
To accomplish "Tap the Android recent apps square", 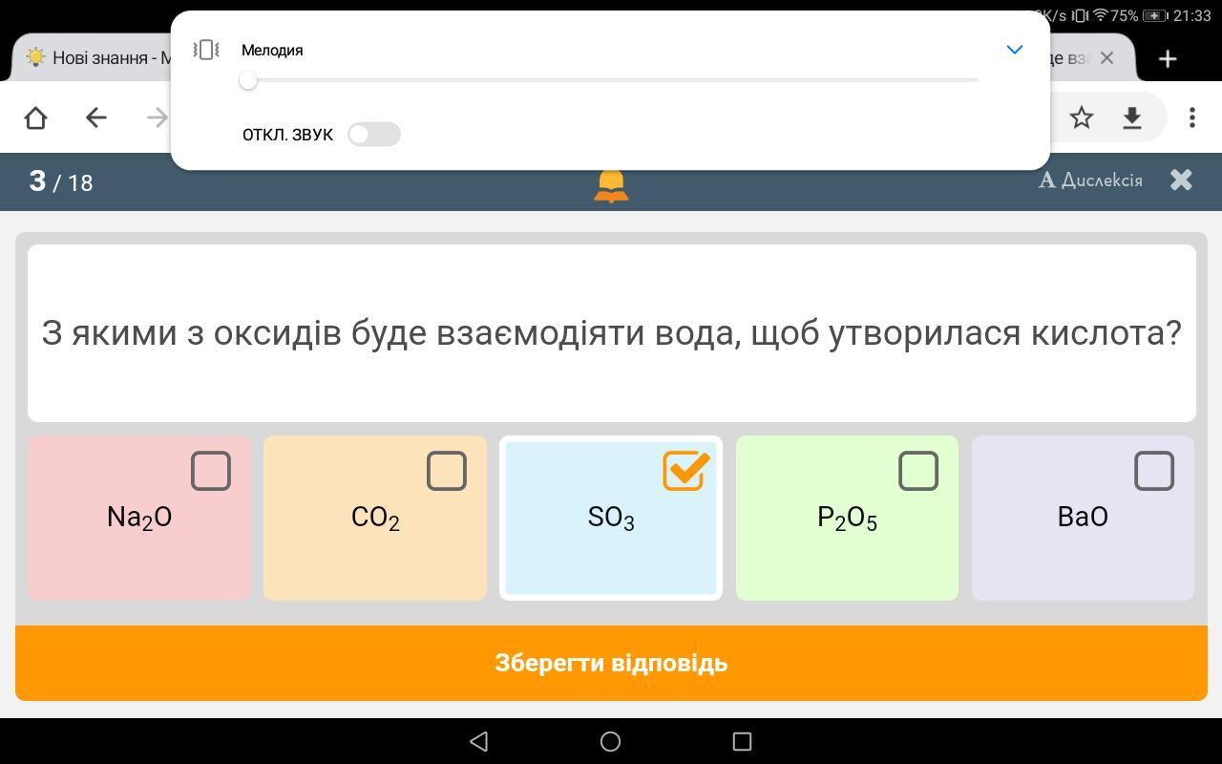I will [742, 741].
